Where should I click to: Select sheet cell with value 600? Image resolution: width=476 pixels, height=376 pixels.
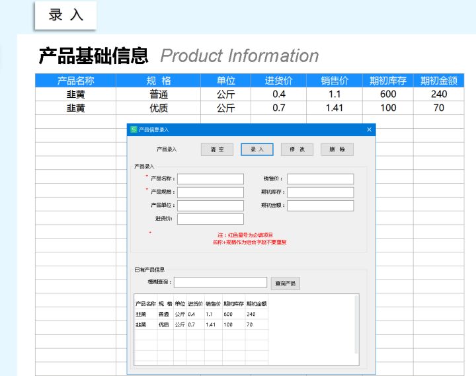click(387, 94)
